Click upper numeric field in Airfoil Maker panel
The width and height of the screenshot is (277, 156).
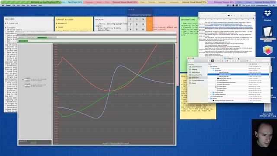[27, 80]
